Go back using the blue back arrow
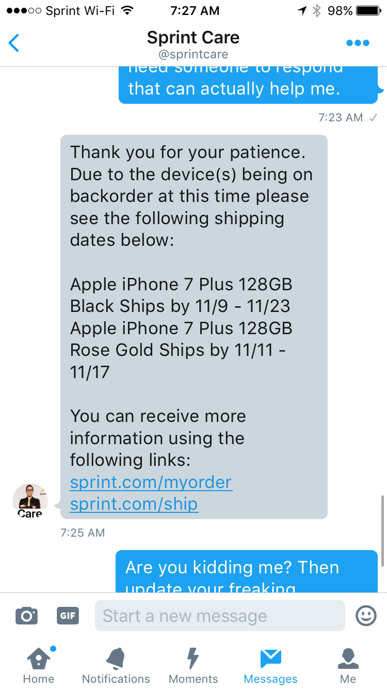387x689 pixels. (x=14, y=43)
